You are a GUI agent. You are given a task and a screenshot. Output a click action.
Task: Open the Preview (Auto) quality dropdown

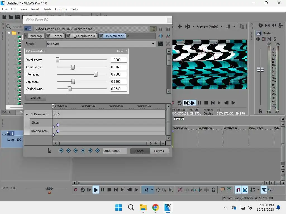(x=221, y=26)
